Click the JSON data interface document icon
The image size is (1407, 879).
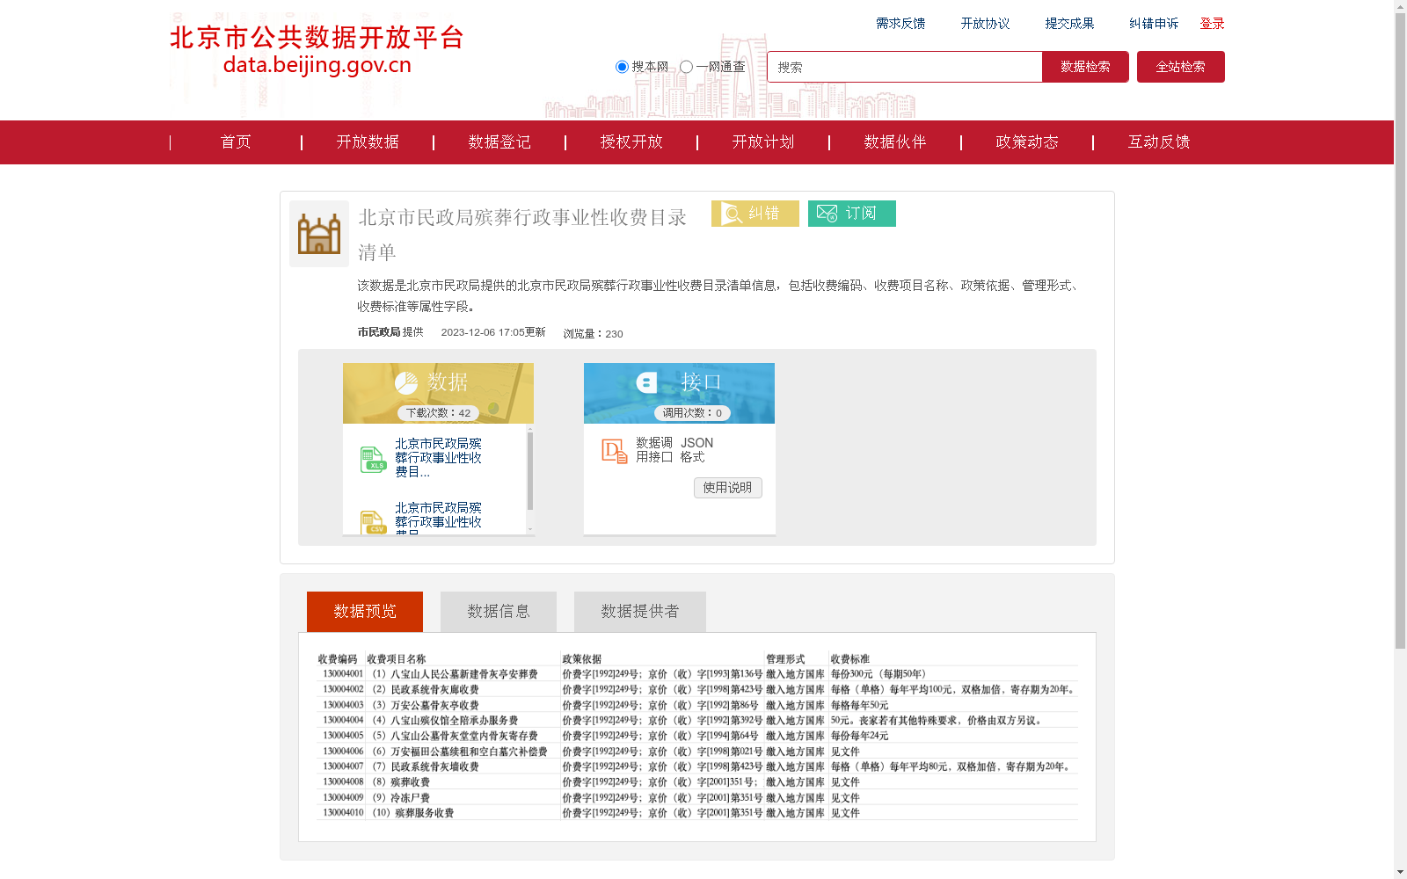[614, 451]
